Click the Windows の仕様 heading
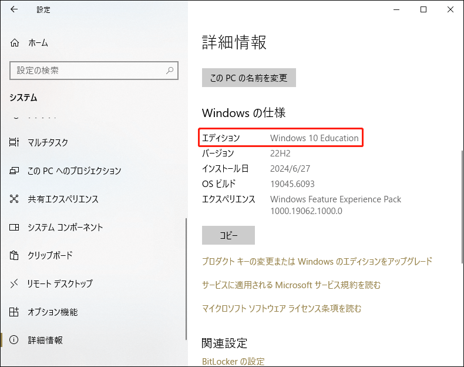Image resolution: width=464 pixels, height=367 pixels. (244, 113)
